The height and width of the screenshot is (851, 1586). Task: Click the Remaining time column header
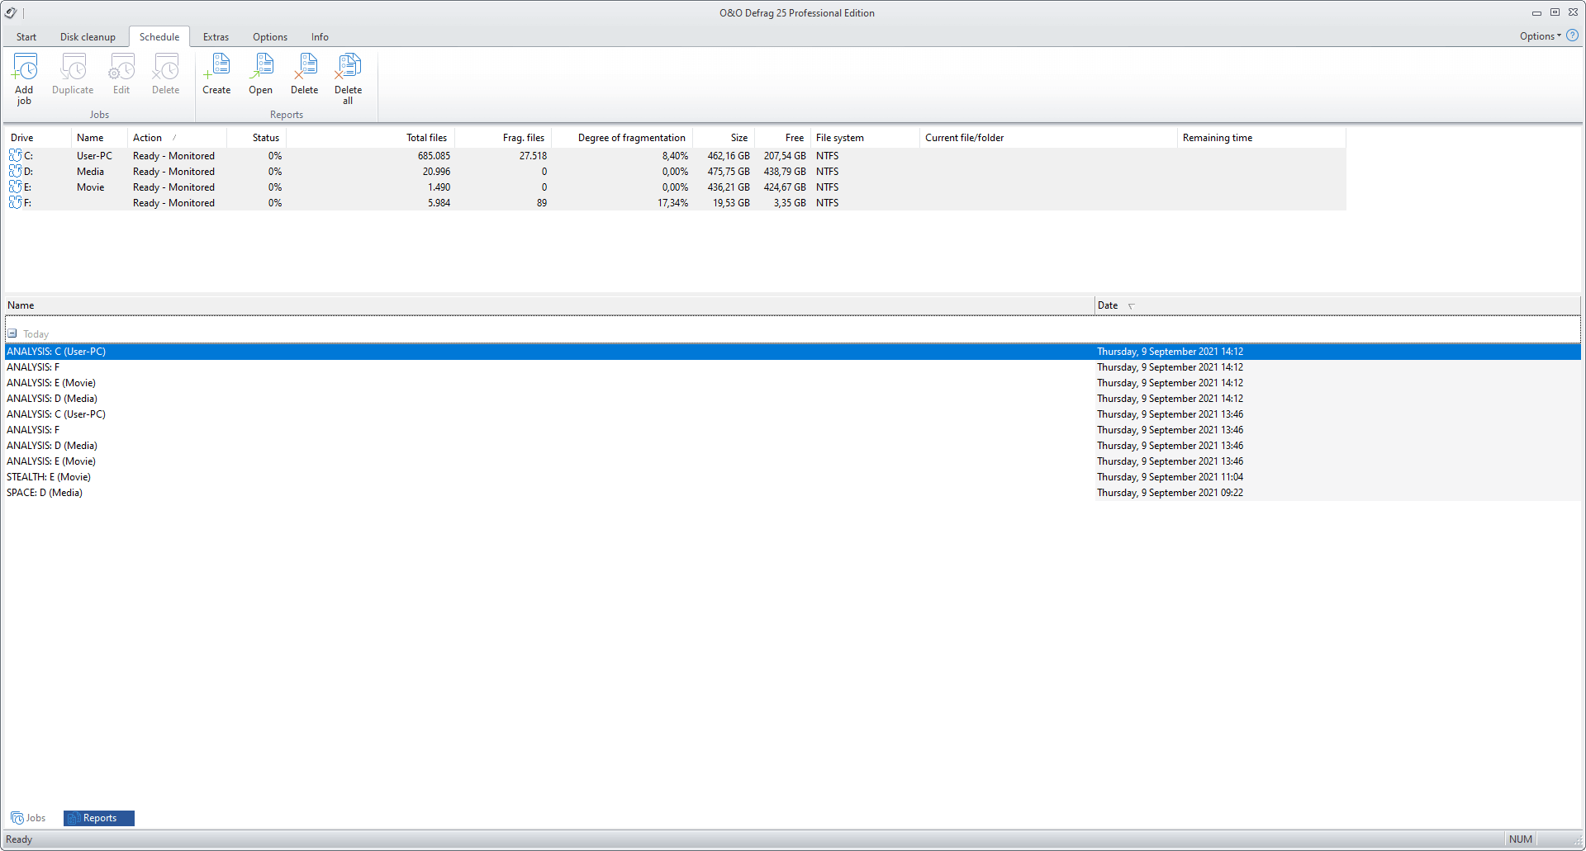click(1261, 138)
